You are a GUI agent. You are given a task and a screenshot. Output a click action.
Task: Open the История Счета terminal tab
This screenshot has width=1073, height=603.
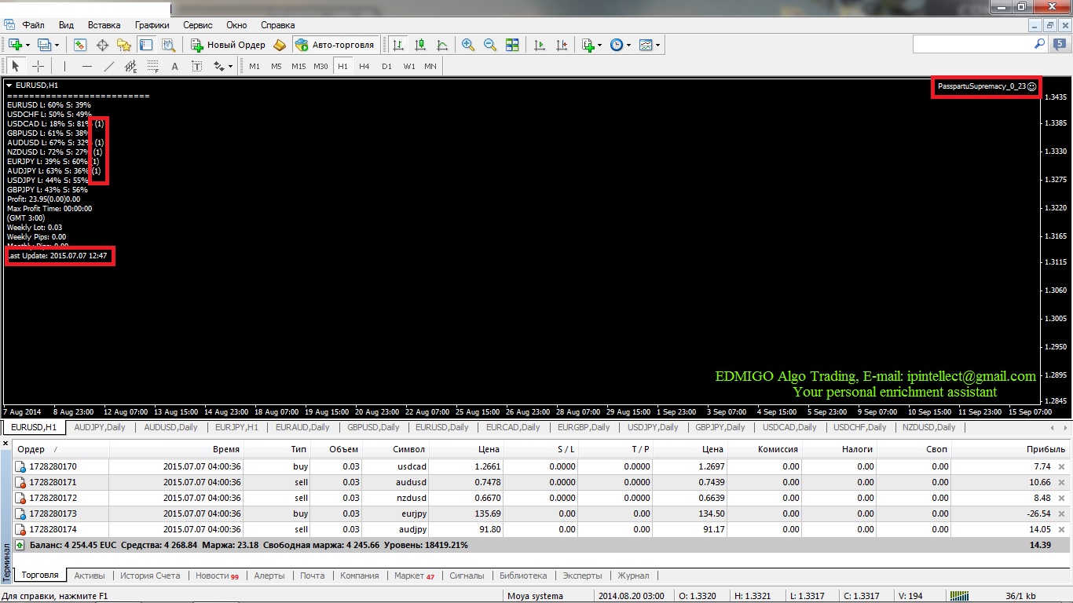150,576
